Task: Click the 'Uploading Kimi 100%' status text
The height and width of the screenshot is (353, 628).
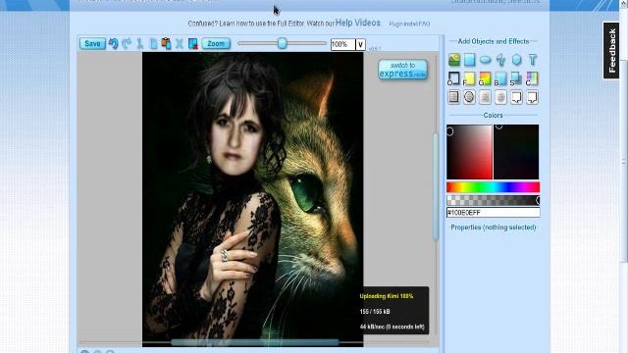Action: pos(387,296)
